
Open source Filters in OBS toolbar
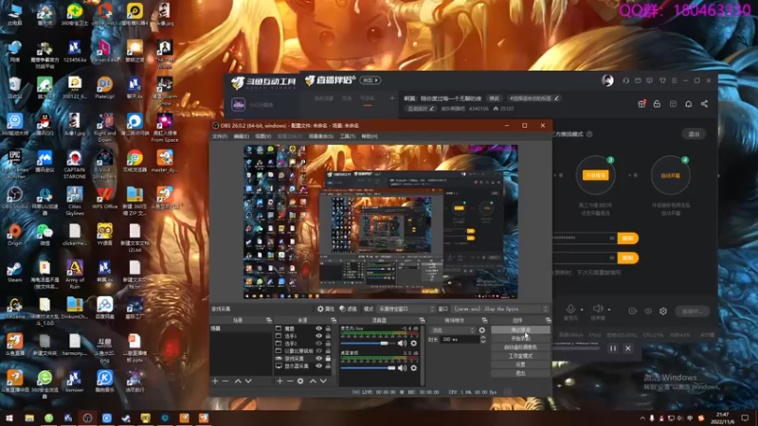(348, 309)
